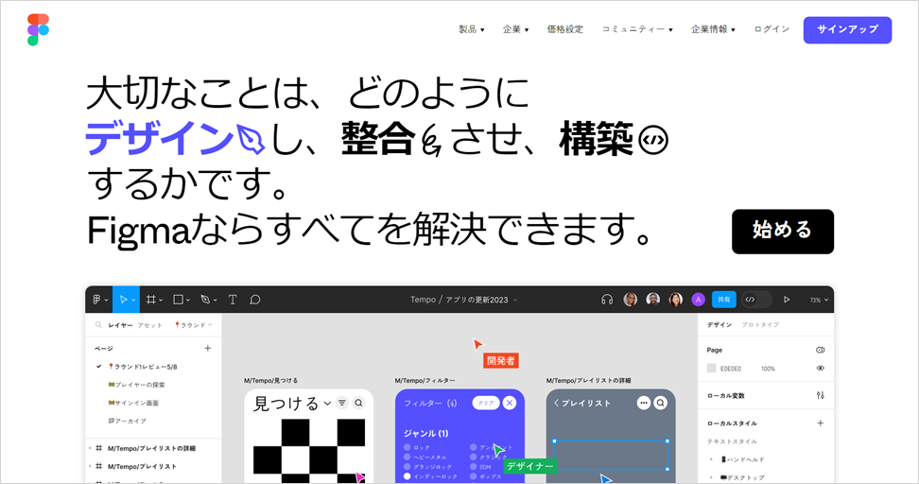
Task: Select the Move tool in the toolbar
Action: point(124,300)
